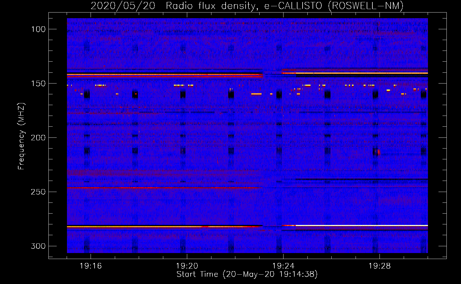Click the 'Frequency (MHZ)' axis label
461x284 pixels.
(21, 136)
